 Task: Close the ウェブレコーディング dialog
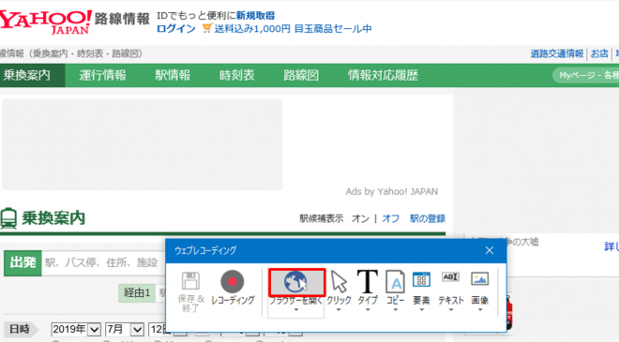(490, 250)
